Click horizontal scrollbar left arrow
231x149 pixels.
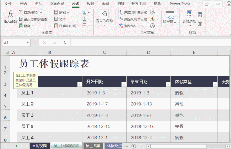[x=148, y=146]
